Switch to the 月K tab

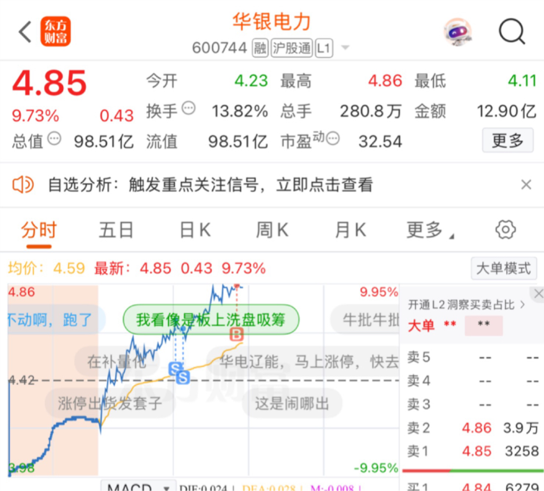[x=351, y=230]
